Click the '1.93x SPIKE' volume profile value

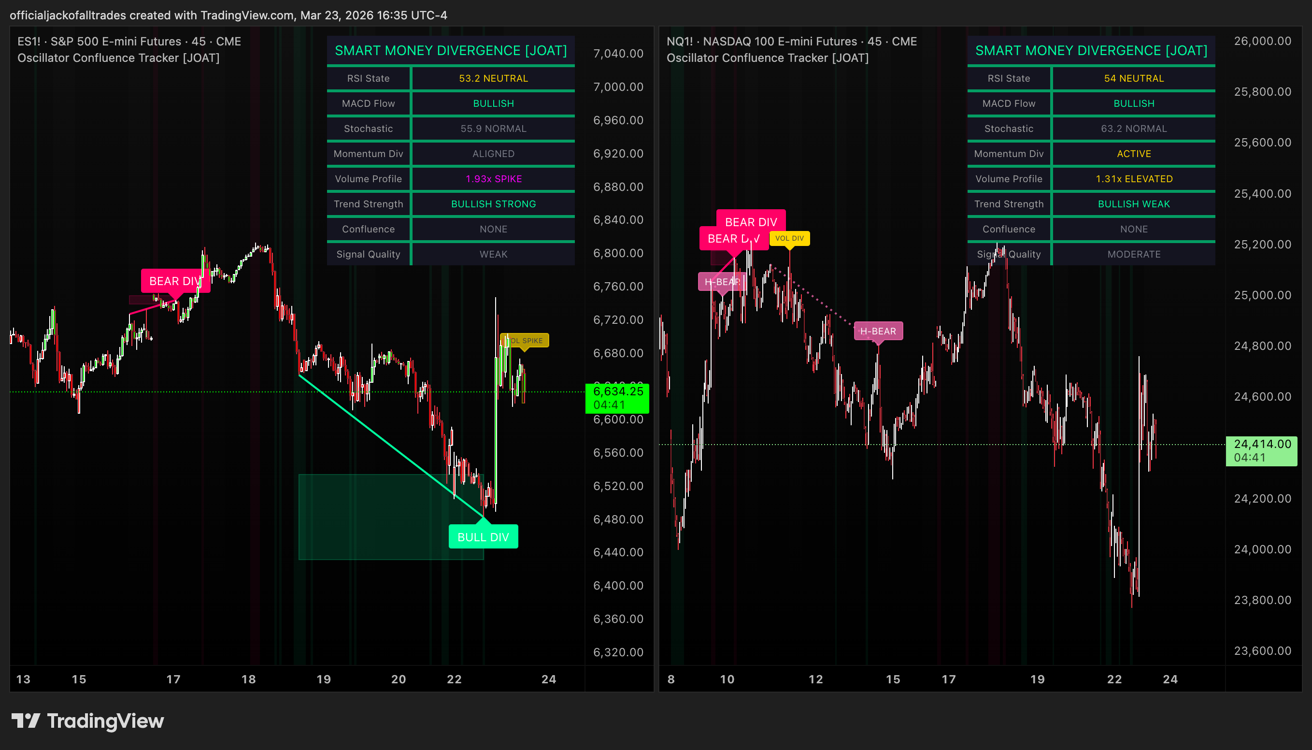point(493,179)
